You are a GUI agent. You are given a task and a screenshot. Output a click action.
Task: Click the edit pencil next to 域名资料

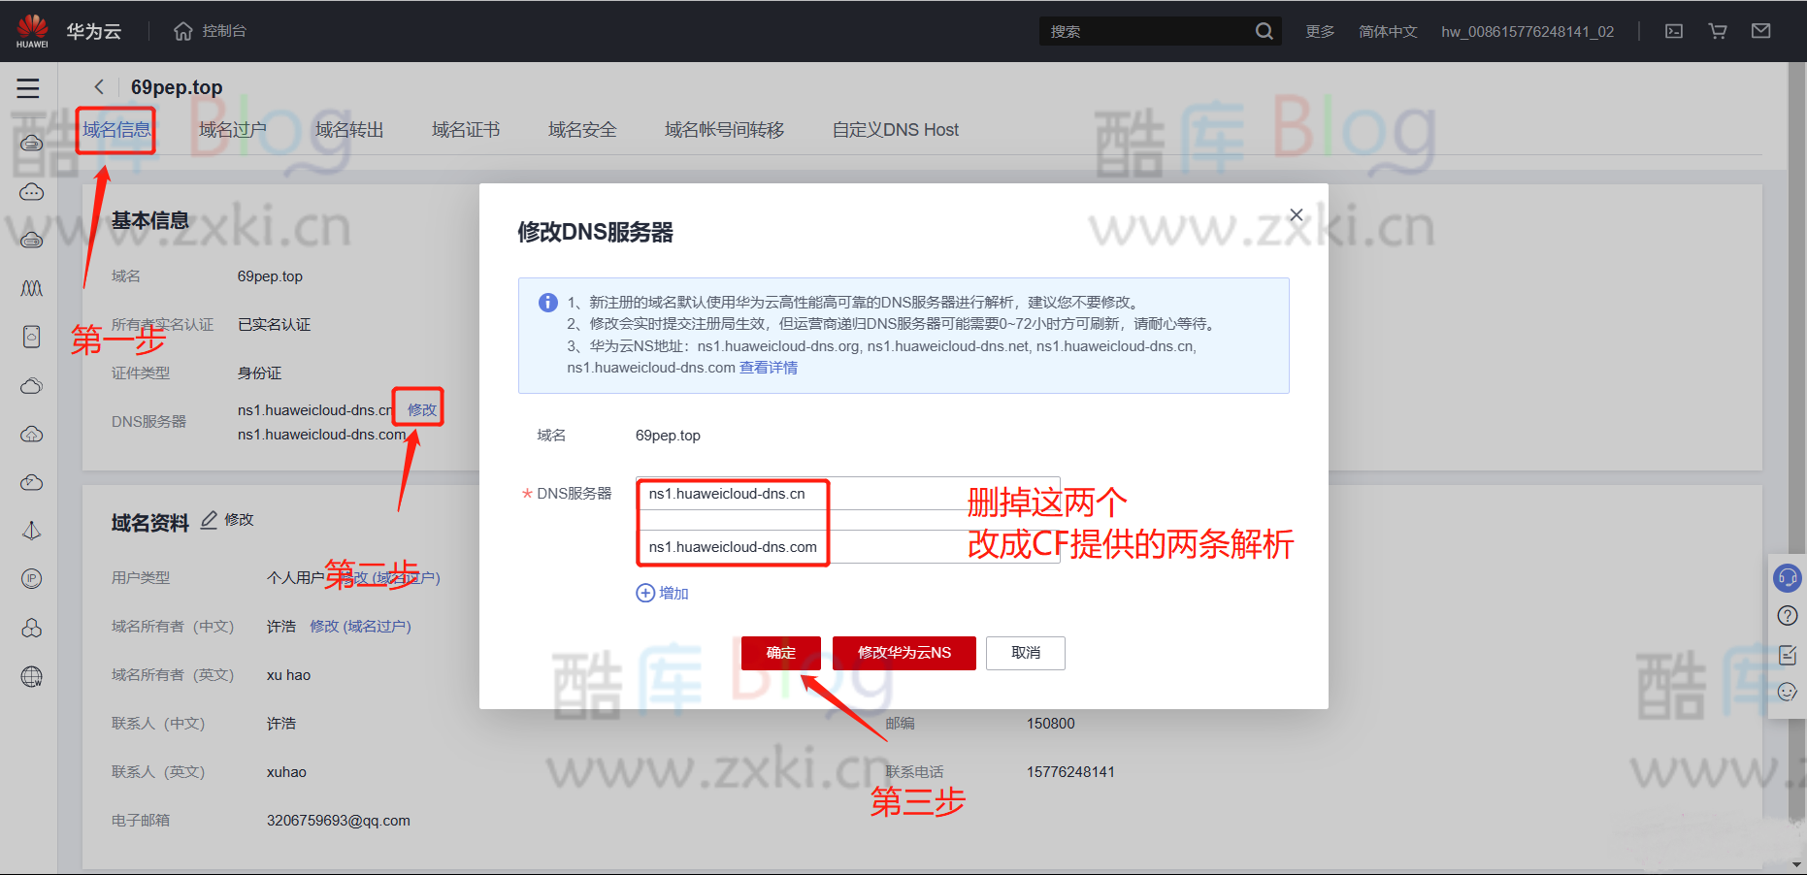[209, 520]
